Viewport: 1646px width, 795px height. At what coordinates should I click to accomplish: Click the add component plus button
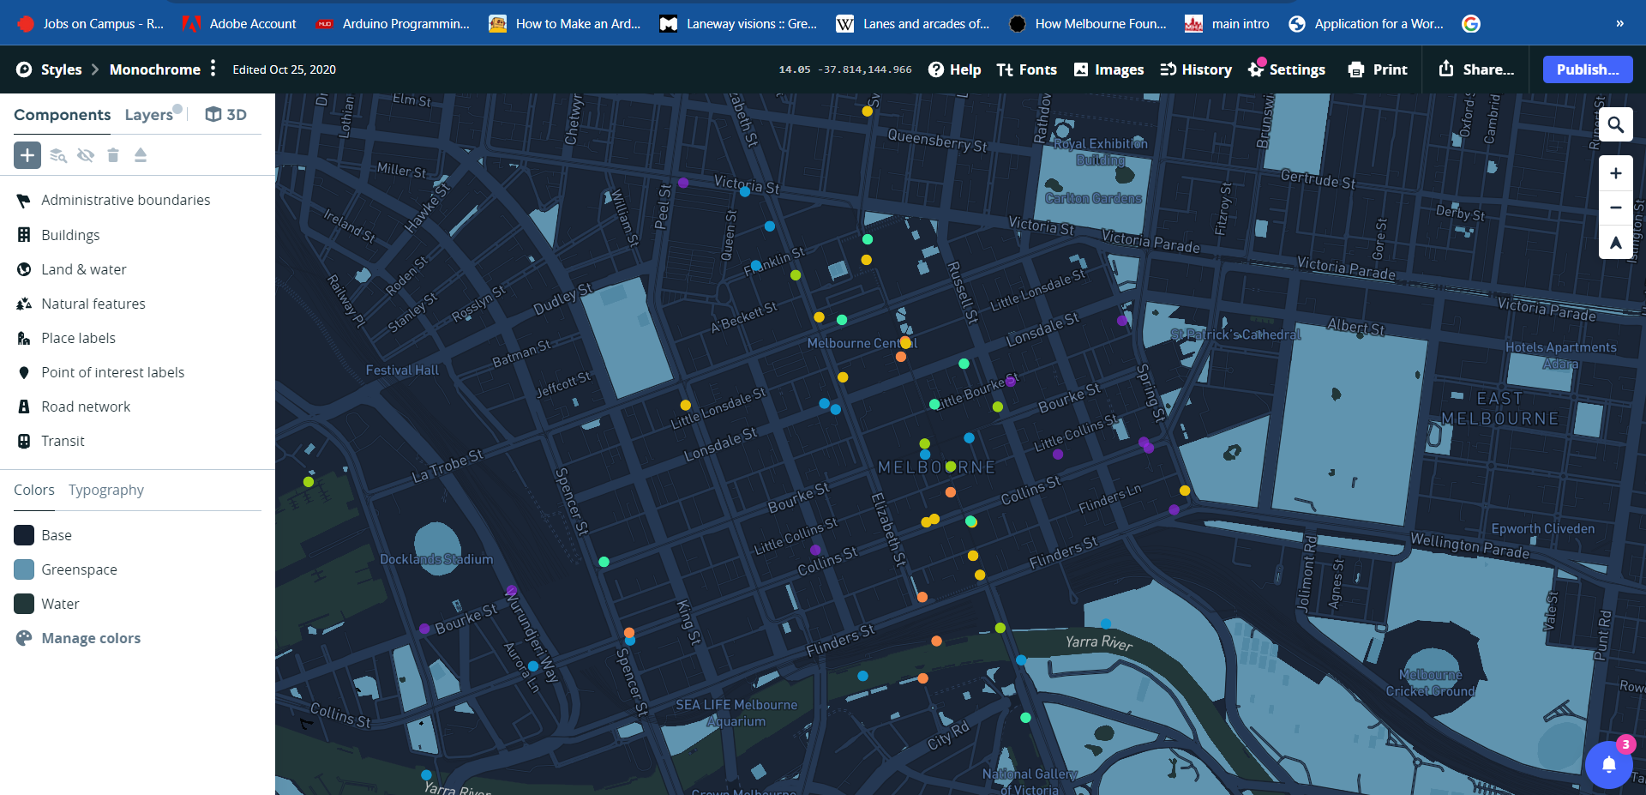pyautogui.click(x=27, y=155)
